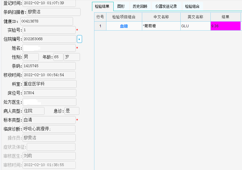The height and width of the screenshot is (170, 242).
Task: Open the 图形 tab
Action: 121,7
